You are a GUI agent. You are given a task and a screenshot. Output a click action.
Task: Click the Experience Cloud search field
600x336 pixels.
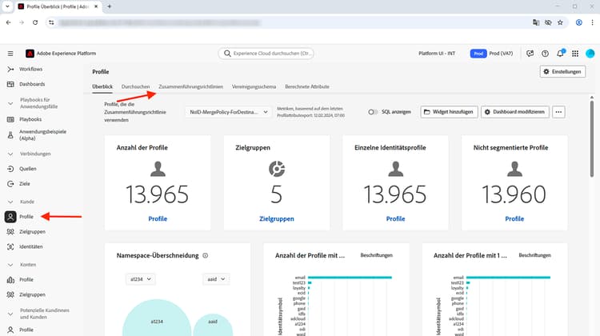[266, 54]
